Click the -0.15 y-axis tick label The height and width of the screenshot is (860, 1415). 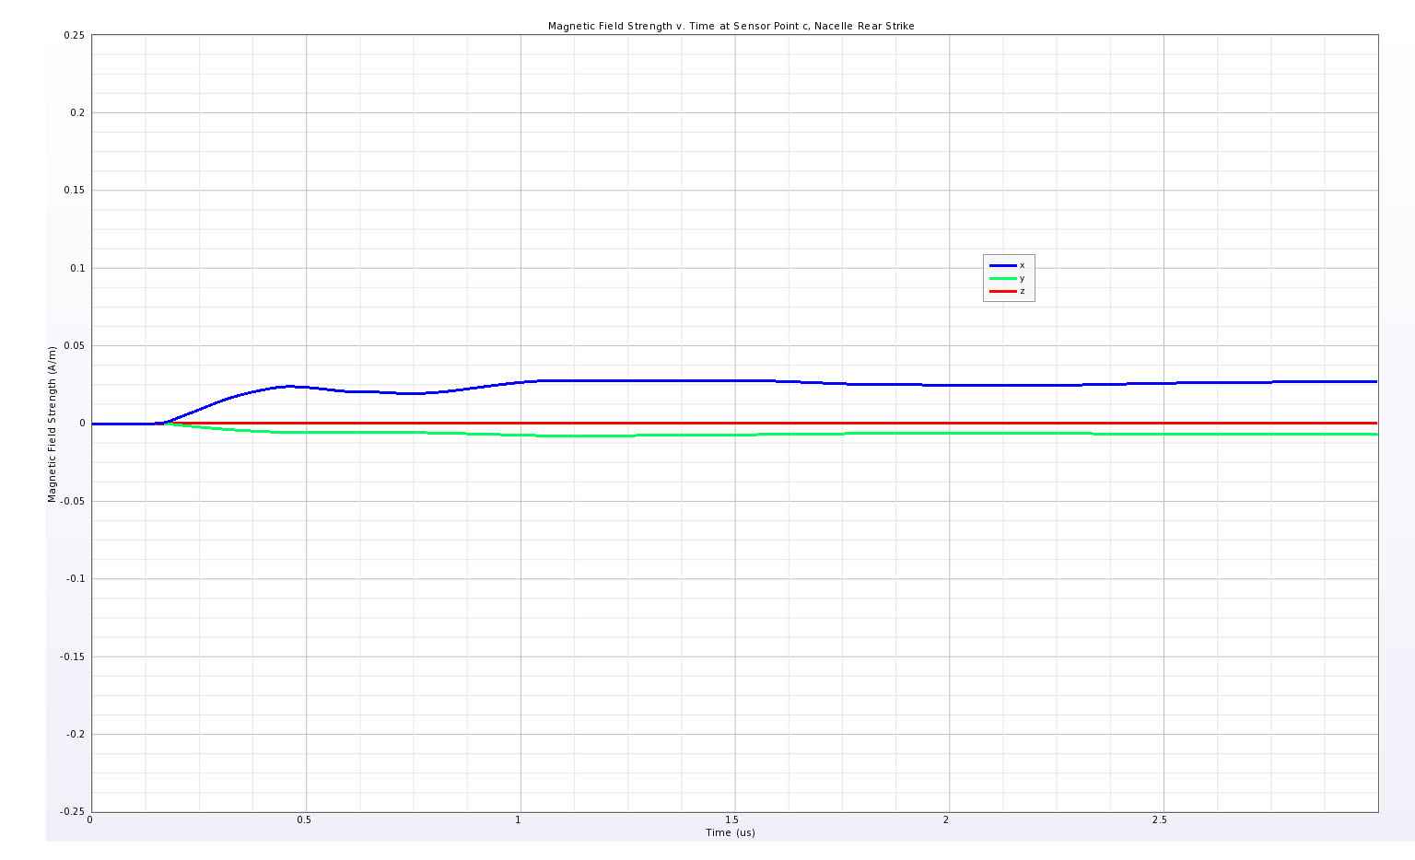coord(74,657)
